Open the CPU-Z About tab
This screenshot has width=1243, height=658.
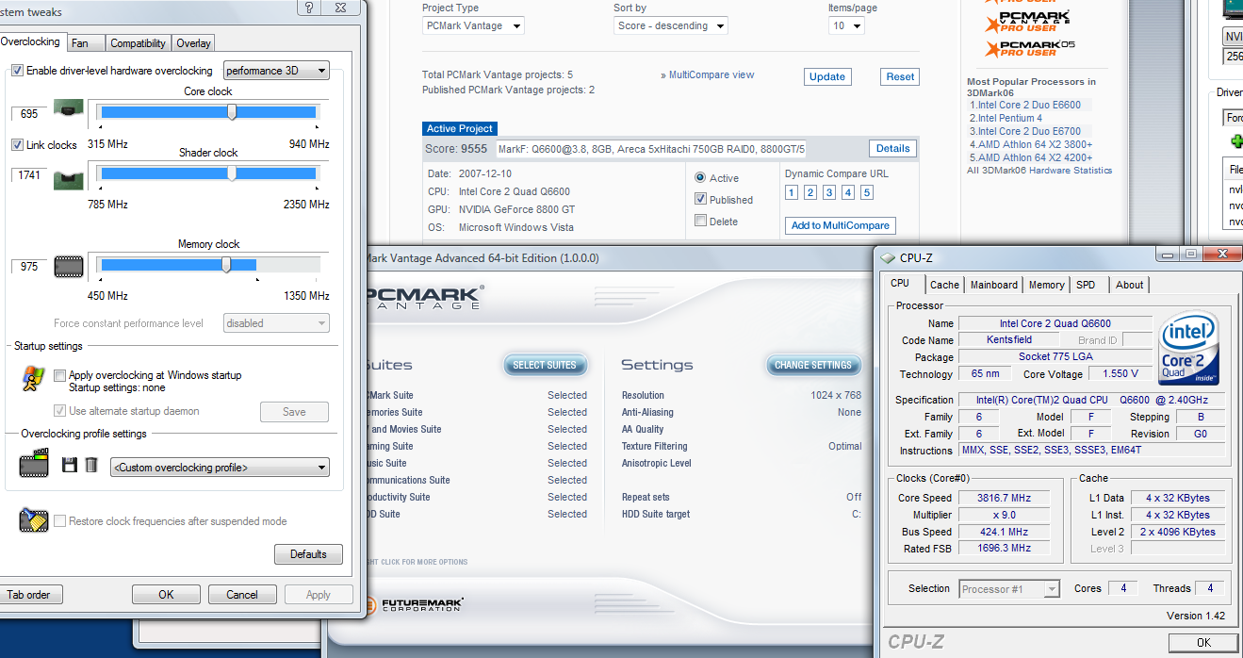coord(1129,285)
